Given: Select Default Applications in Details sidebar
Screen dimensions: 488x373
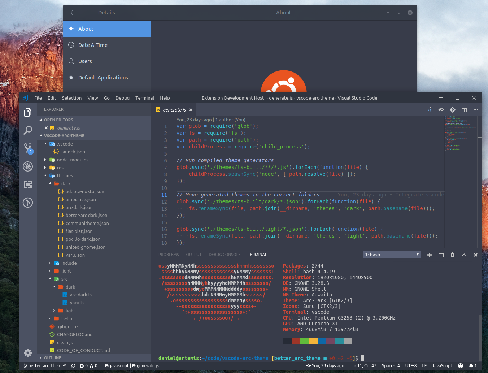Looking at the screenshot, I should coord(107,78).
